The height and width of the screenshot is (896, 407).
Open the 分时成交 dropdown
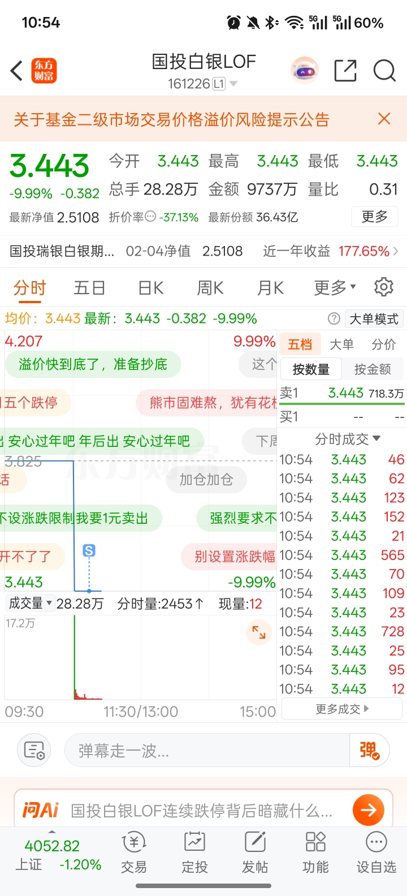347,439
